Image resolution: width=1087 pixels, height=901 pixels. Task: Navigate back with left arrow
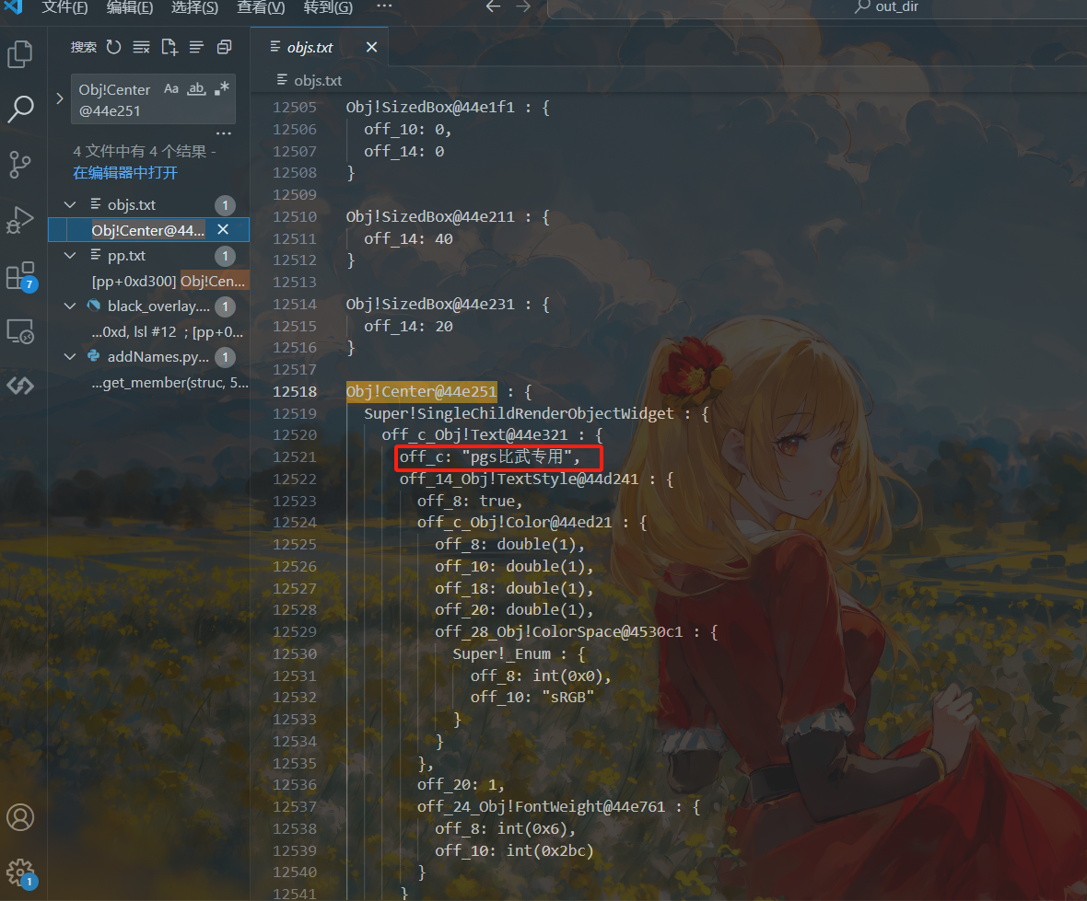coord(493,6)
